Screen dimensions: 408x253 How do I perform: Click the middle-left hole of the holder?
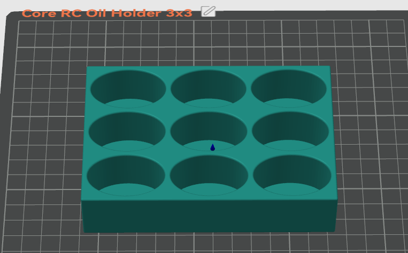coord(127,131)
